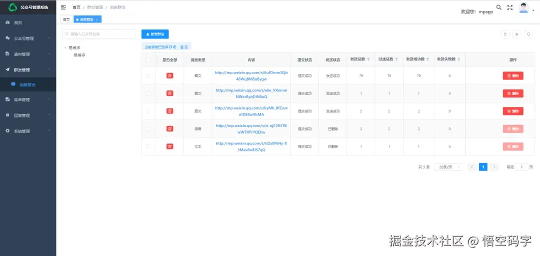Image resolution: width=540 pixels, height=256 pixels.
Task: Expand the 菜单管理 menu chevron
Action: [49, 99]
